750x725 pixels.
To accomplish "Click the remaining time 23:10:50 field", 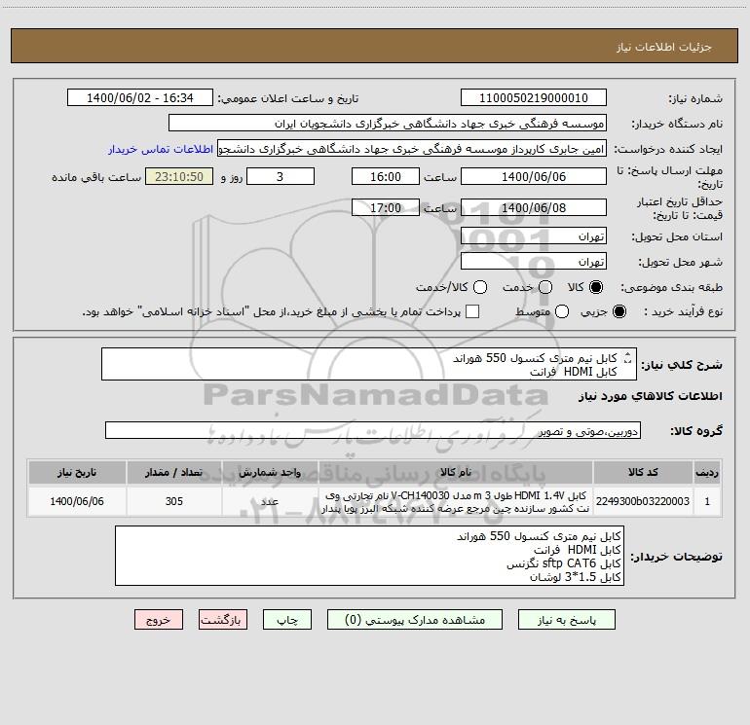I will pos(179,176).
